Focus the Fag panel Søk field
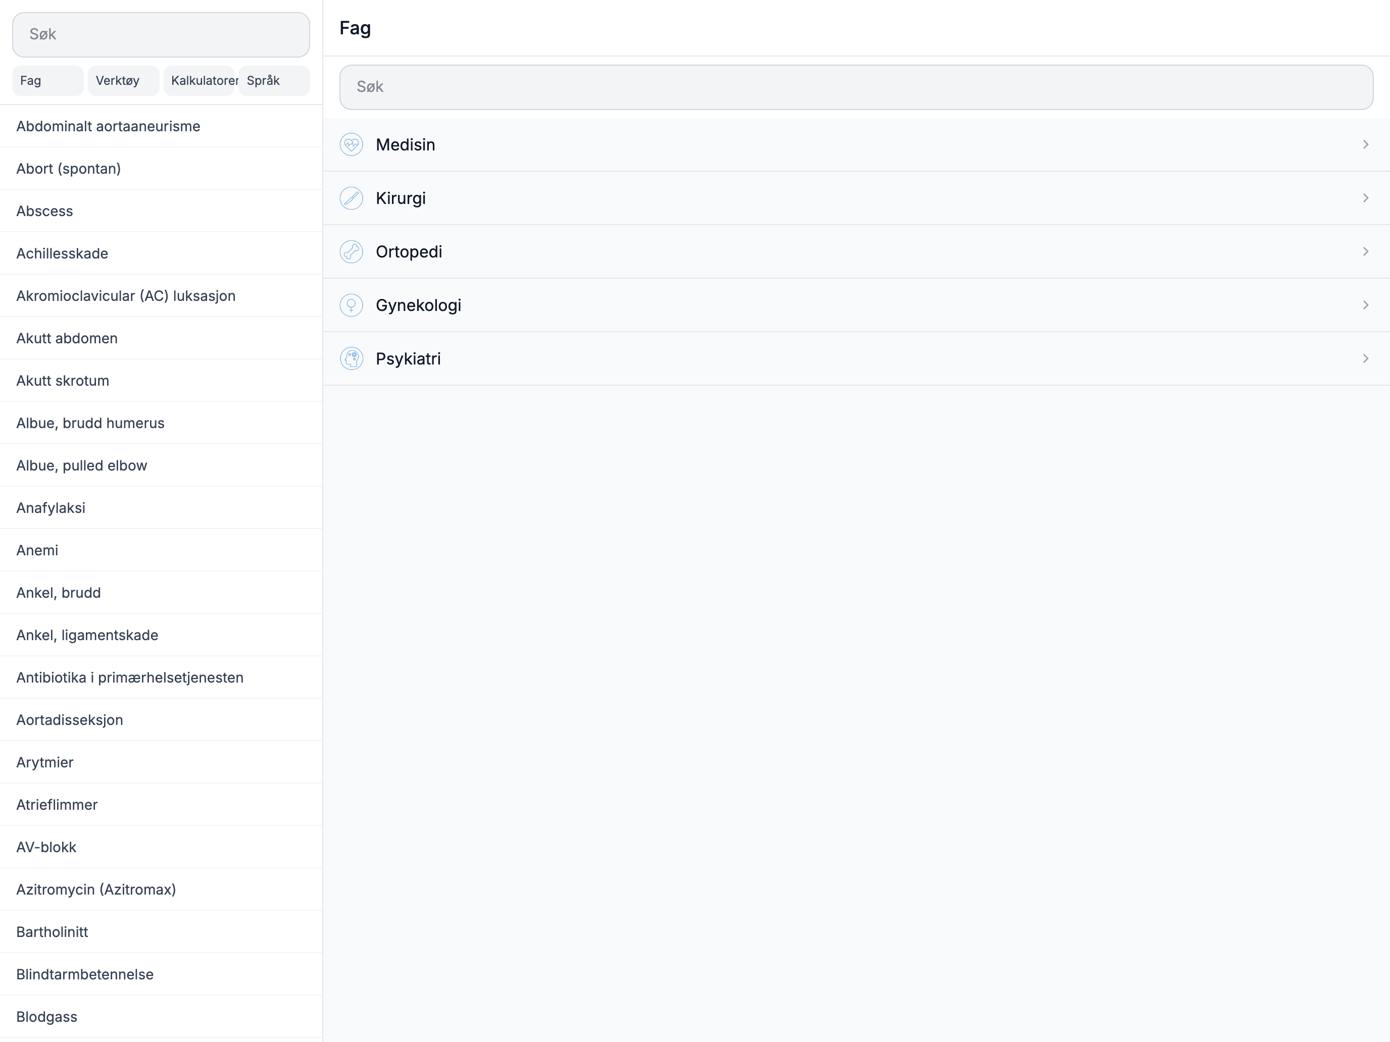Screen dimensions: 1390x1042 856,87
